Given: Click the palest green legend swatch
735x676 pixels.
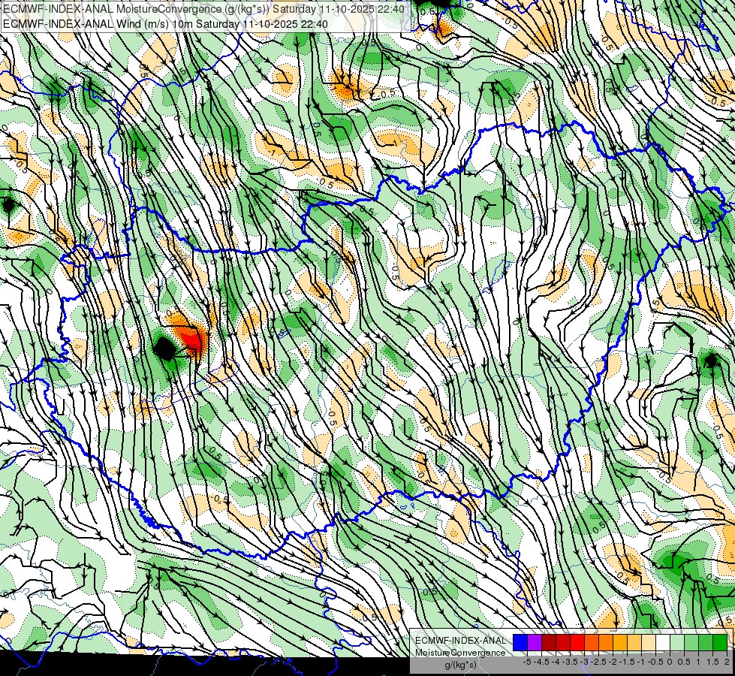Looking at the screenshot, I should [x=677, y=643].
